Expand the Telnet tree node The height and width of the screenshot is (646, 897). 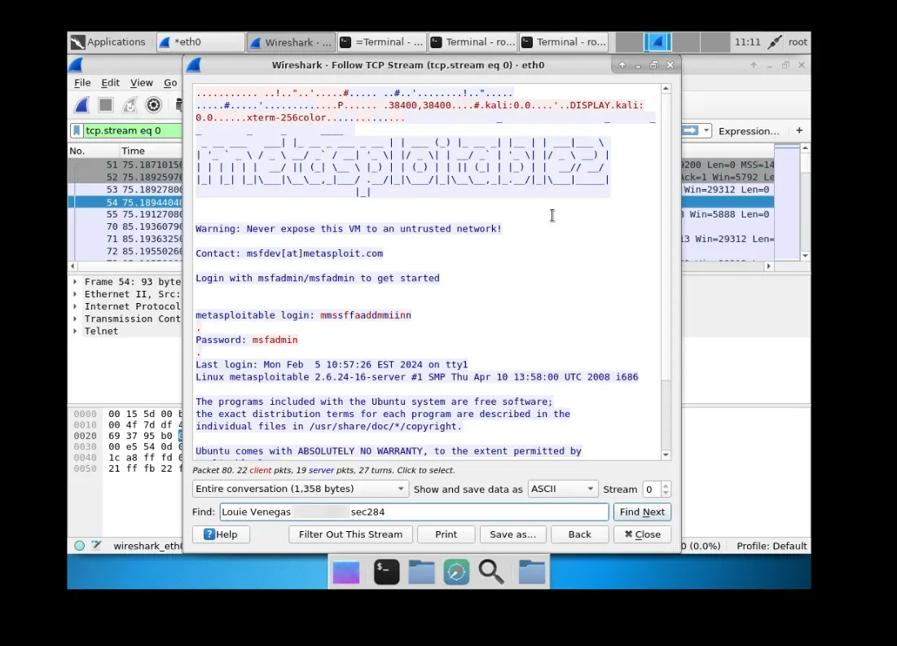(75, 332)
